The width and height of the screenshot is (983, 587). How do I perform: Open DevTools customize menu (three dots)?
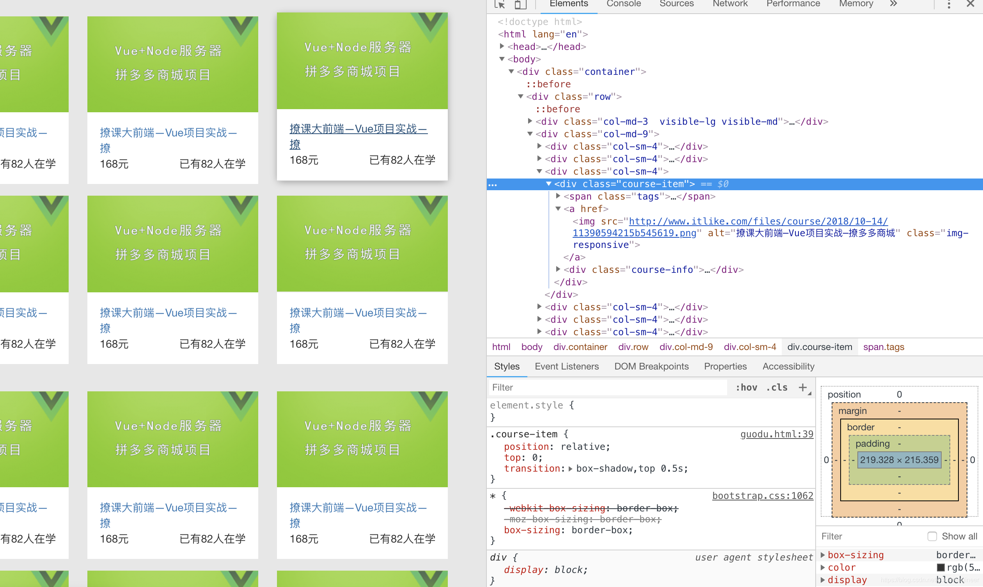click(949, 4)
